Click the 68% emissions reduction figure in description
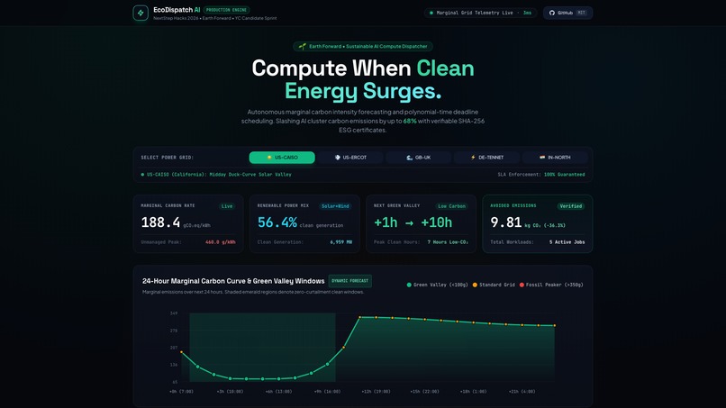This screenshot has height=408, width=726. pos(410,121)
